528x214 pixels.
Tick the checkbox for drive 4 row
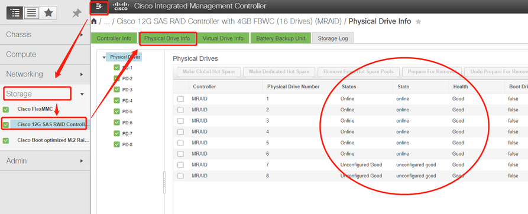pos(180,132)
